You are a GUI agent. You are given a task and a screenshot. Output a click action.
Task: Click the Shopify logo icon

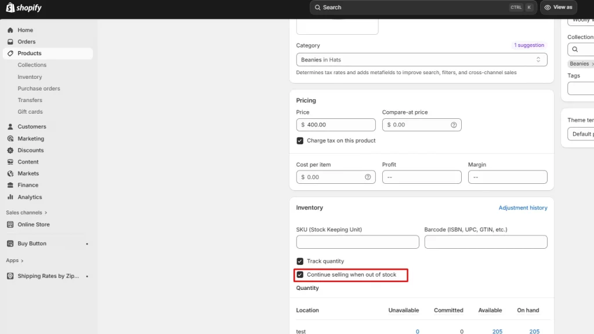tap(10, 8)
